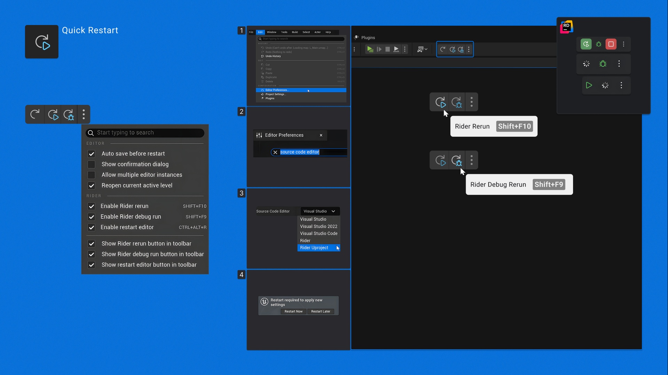Viewport: 668px width, 375px height.
Task: Click the large Quick Restart plugin logo
Action: [42, 42]
